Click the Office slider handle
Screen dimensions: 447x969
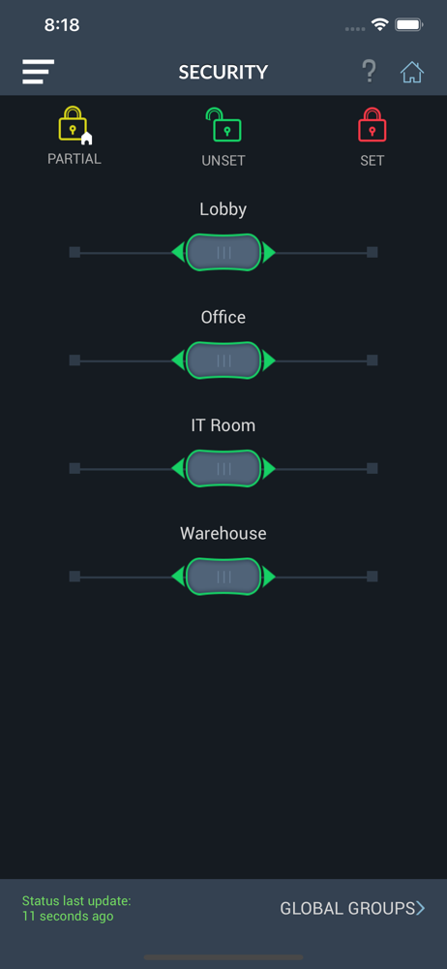tap(223, 360)
